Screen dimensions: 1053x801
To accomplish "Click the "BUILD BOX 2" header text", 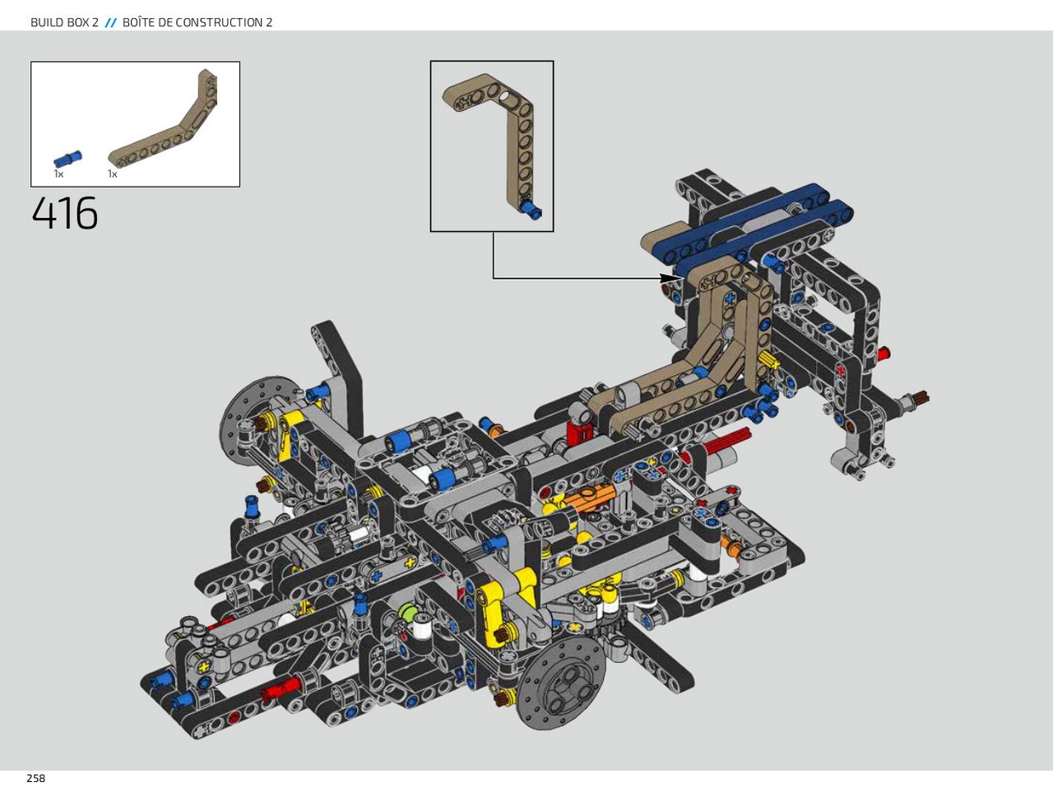I will point(64,22).
